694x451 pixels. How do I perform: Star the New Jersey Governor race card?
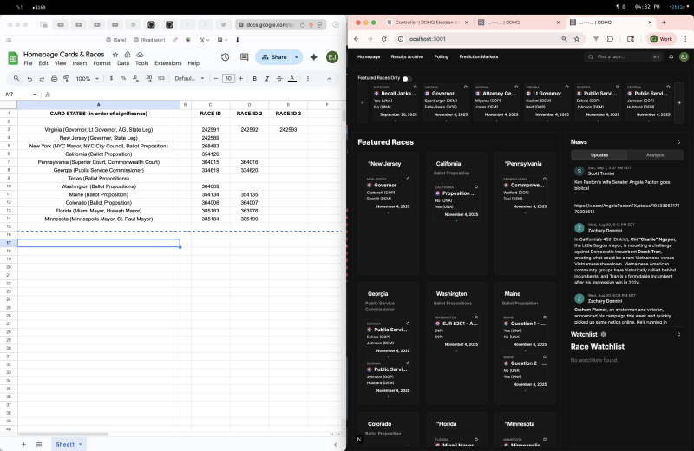pyautogui.click(x=408, y=179)
